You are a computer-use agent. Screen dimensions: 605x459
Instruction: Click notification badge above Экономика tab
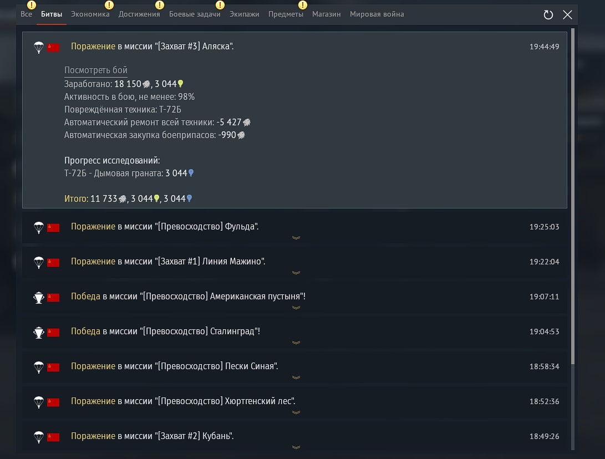click(x=109, y=5)
